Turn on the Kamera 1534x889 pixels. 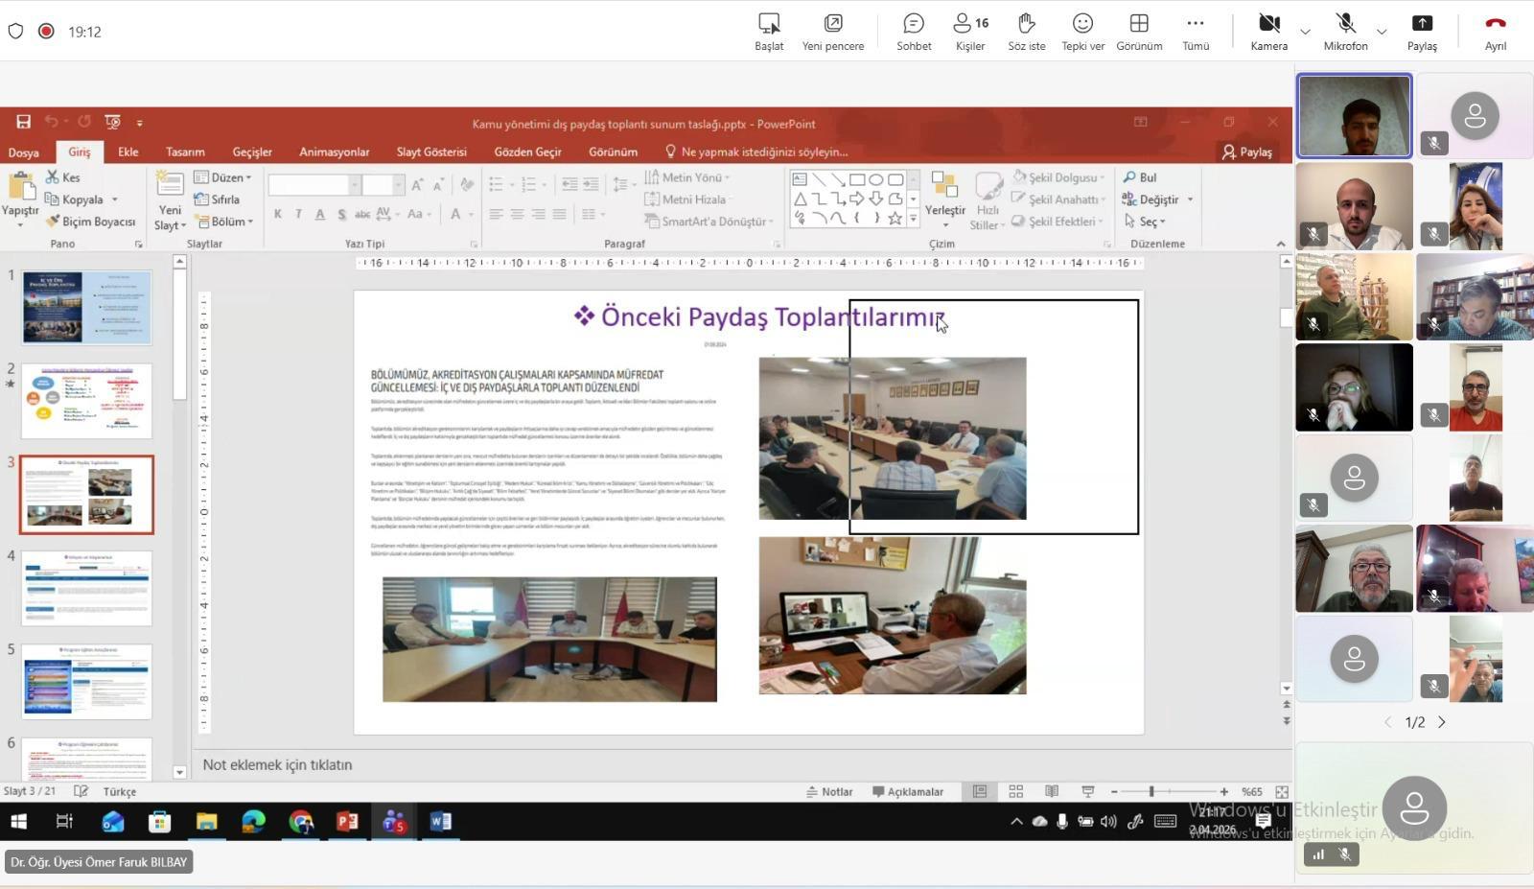[x=1268, y=32]
